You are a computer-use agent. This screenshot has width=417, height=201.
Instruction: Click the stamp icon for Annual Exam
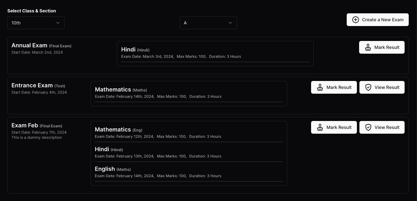(368, 47)
